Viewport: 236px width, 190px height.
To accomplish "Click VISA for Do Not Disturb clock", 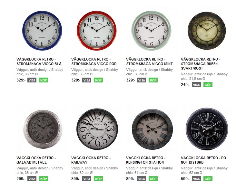I will pos(196,179).
